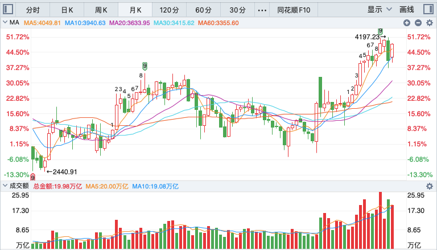
Task: Zoom in chart with plus icon
Action: (x=407, y=23)
